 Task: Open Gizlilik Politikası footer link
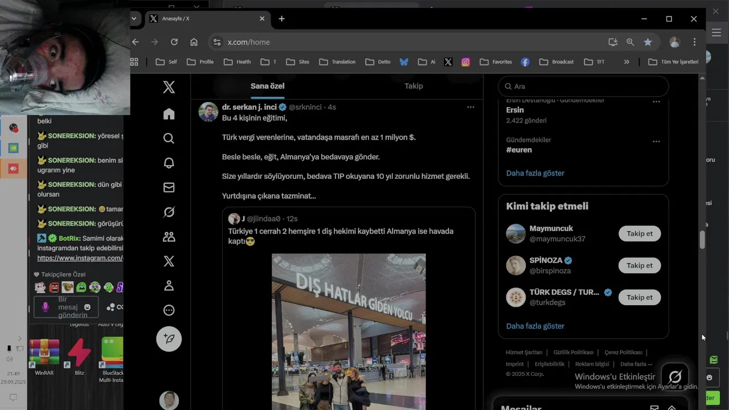[574, 352]
